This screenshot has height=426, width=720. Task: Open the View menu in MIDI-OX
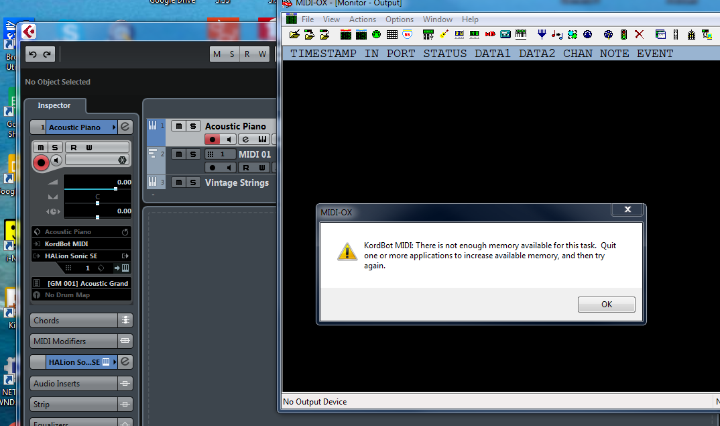331,19
